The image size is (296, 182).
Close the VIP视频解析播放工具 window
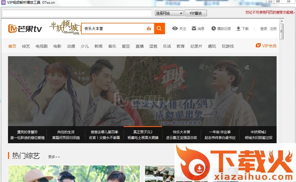pos(289,1)
